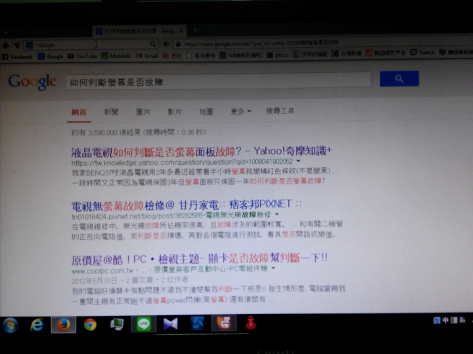Screen dimensions: 473x354
Task: Open the YouTube bookmark
Action: (82, 56)
